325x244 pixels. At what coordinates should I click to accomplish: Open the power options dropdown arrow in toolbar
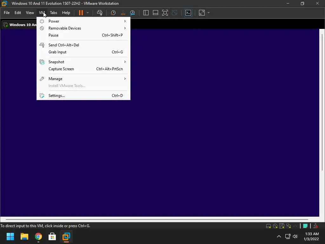[x=88, y=13]
